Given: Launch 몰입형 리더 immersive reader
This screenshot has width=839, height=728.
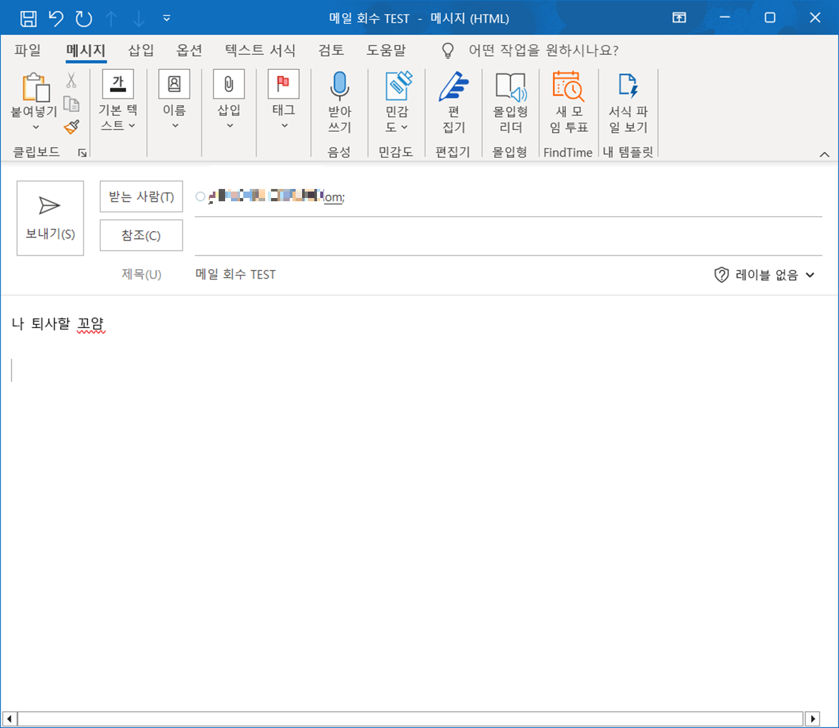Looking at the screenshot, I should tap(510, 102).
